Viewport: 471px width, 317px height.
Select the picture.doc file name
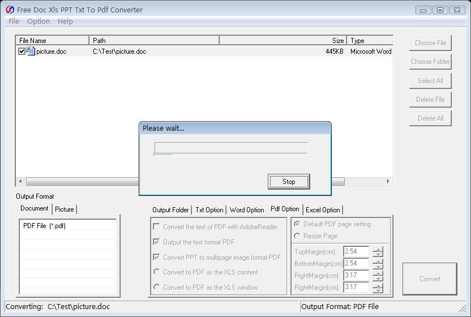click(x=52, y=52)
